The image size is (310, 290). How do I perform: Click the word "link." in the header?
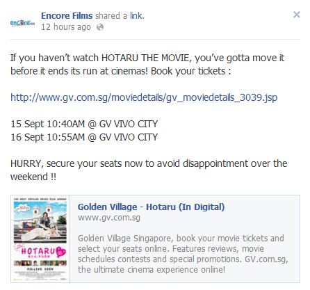137,16
